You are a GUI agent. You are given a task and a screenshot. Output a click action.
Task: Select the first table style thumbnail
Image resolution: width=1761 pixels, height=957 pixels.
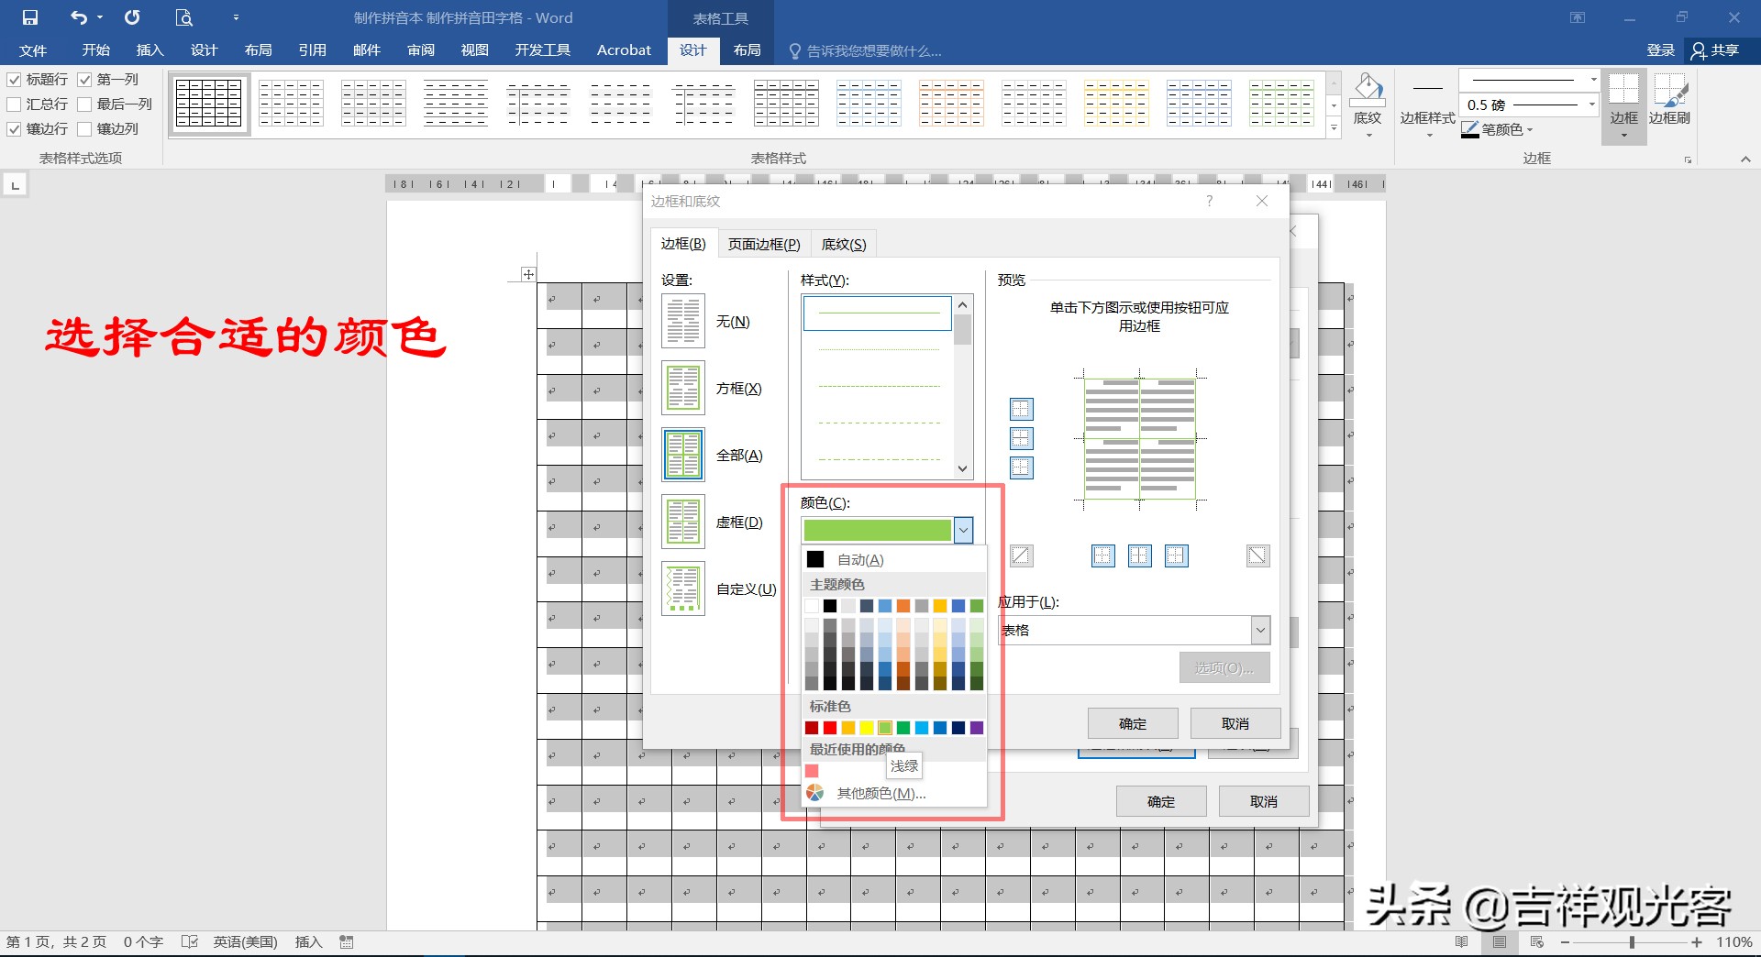(x=209, y=103)
